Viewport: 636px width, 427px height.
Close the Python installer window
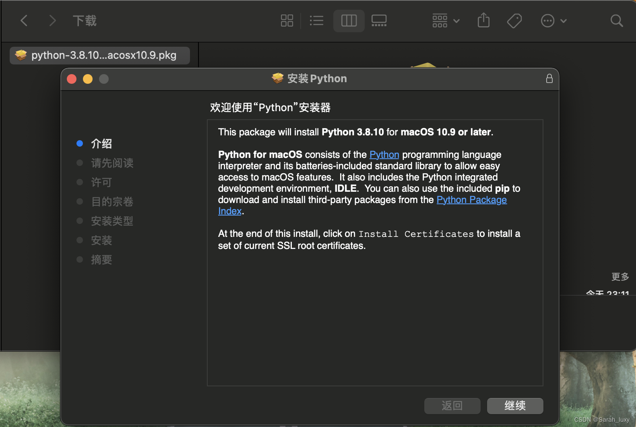(x=72, y=79)
